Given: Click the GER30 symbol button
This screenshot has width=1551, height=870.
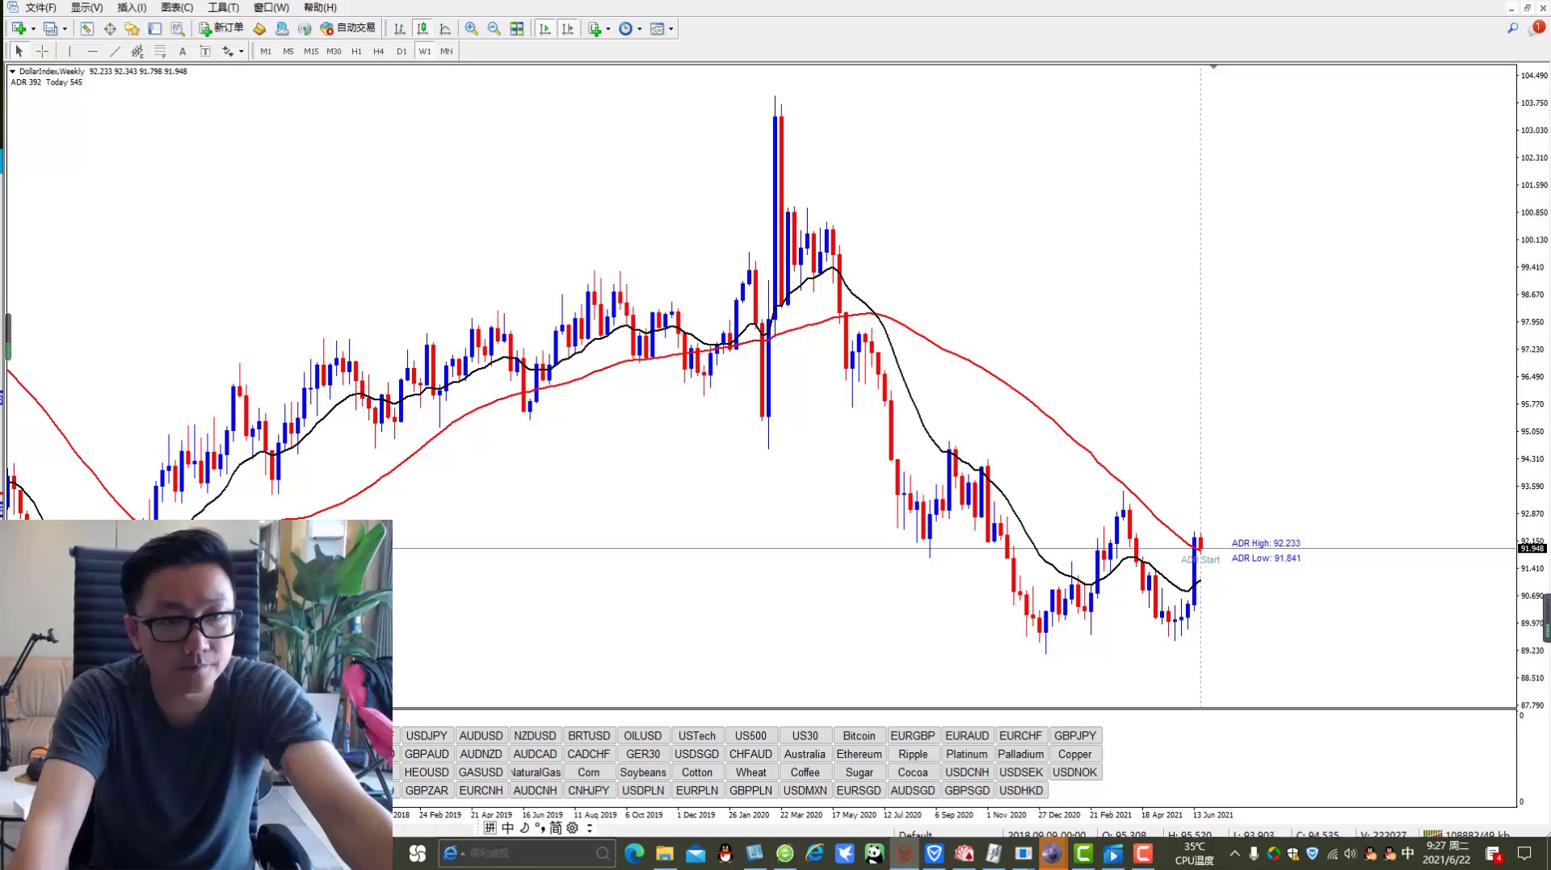Looking at the screenshot, I should click(643, 755).
